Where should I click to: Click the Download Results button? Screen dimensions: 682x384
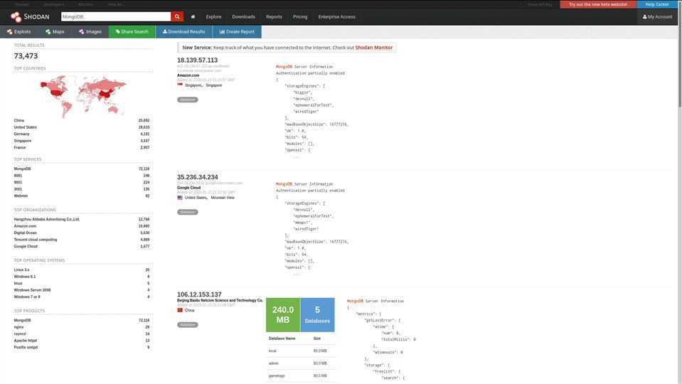184,32
